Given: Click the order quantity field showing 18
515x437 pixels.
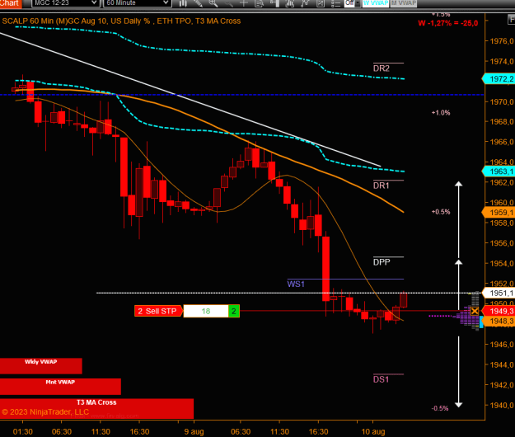Looking at the screenshot, I should [206, 311].
